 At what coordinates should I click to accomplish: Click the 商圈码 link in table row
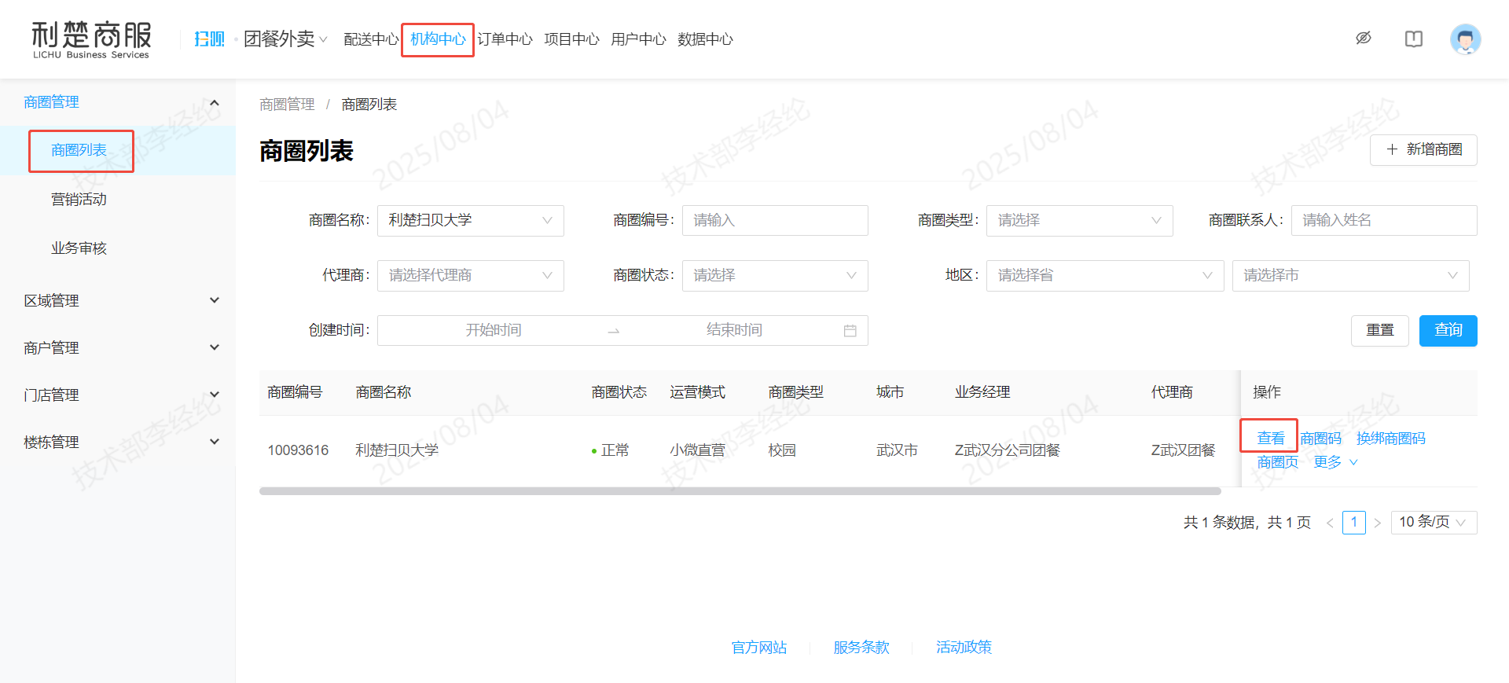(x=1320, y=439)
